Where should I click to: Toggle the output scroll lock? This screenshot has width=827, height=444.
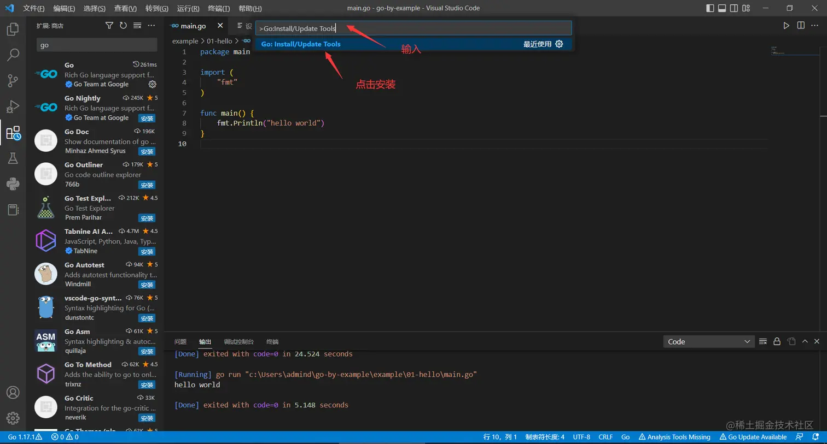pyautogui.click(x=777, y=341)
